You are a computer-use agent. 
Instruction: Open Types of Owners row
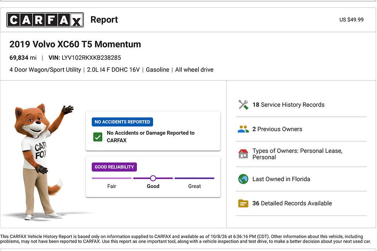(301, 154)
